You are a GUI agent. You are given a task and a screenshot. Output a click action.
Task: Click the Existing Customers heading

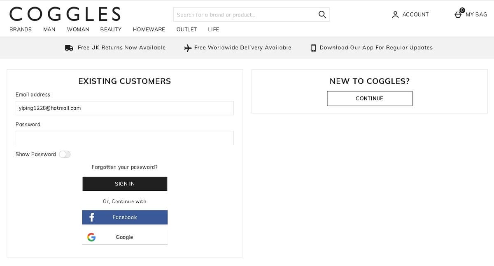[x=125, y=81]
